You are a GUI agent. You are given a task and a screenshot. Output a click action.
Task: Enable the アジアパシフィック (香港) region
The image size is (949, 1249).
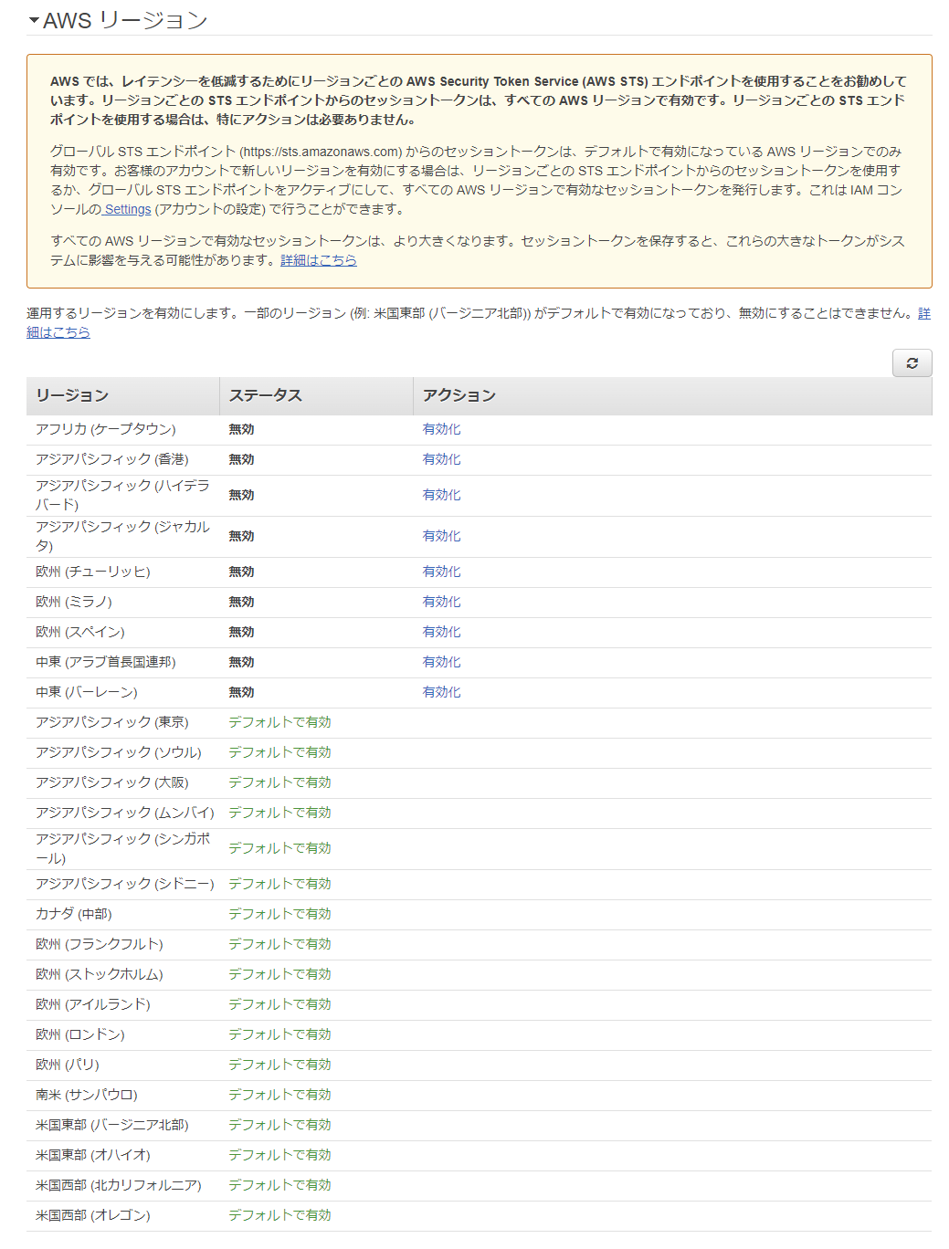(x=441, y=459)
